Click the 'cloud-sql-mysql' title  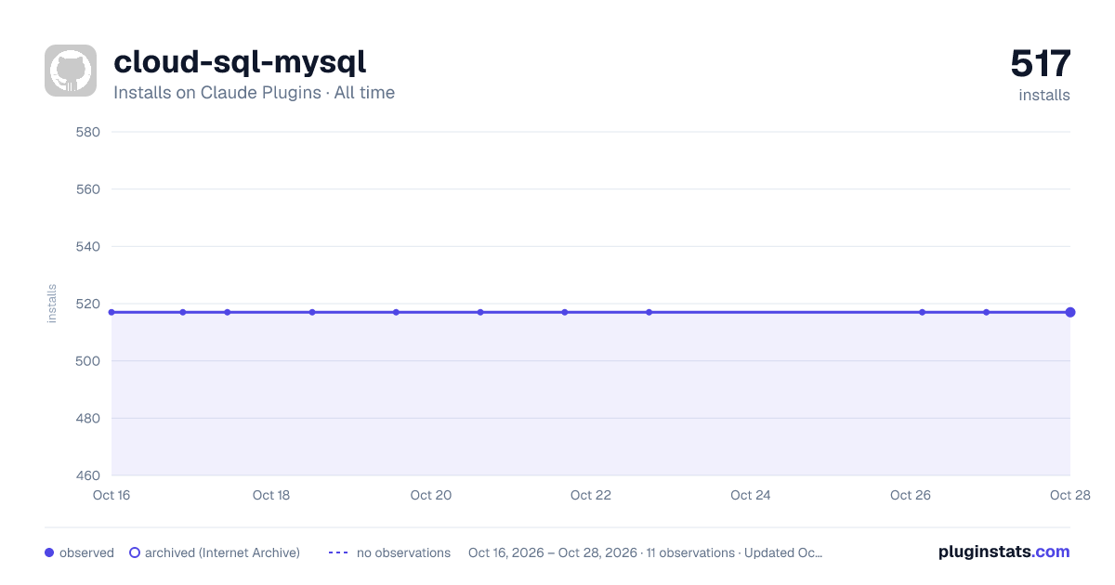click(240, 62)
